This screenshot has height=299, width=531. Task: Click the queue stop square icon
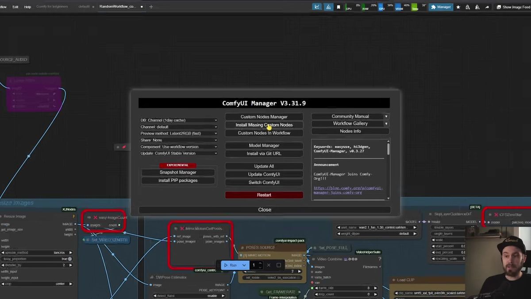279,265
